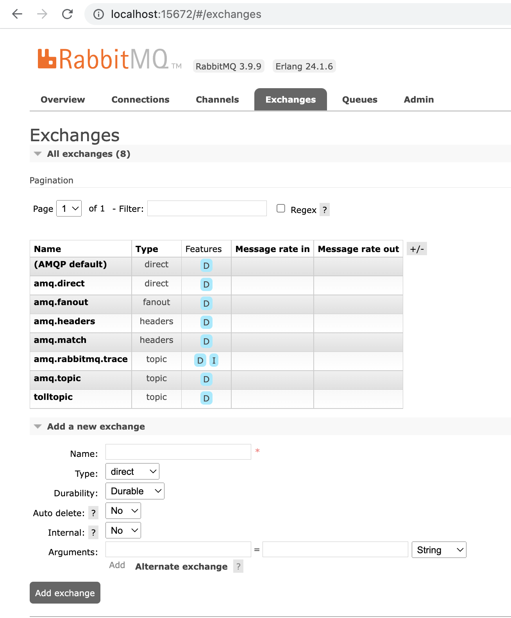
Task: Click the Alternate exchange help question mark
Action: [x=238, y=566]
